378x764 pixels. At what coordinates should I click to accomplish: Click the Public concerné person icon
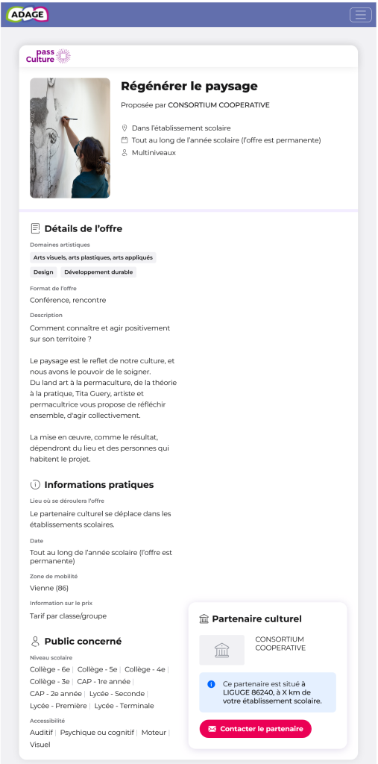coord(35,641)
